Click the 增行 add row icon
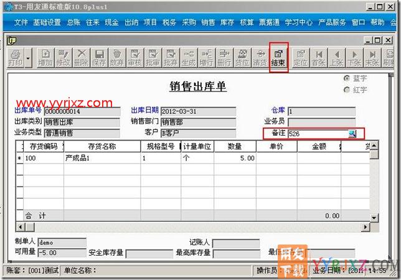This screenshot has width=401, height=280. pos(207,58)
